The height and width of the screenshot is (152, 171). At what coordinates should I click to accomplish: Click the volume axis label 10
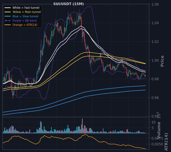click(x=154, y=122)
